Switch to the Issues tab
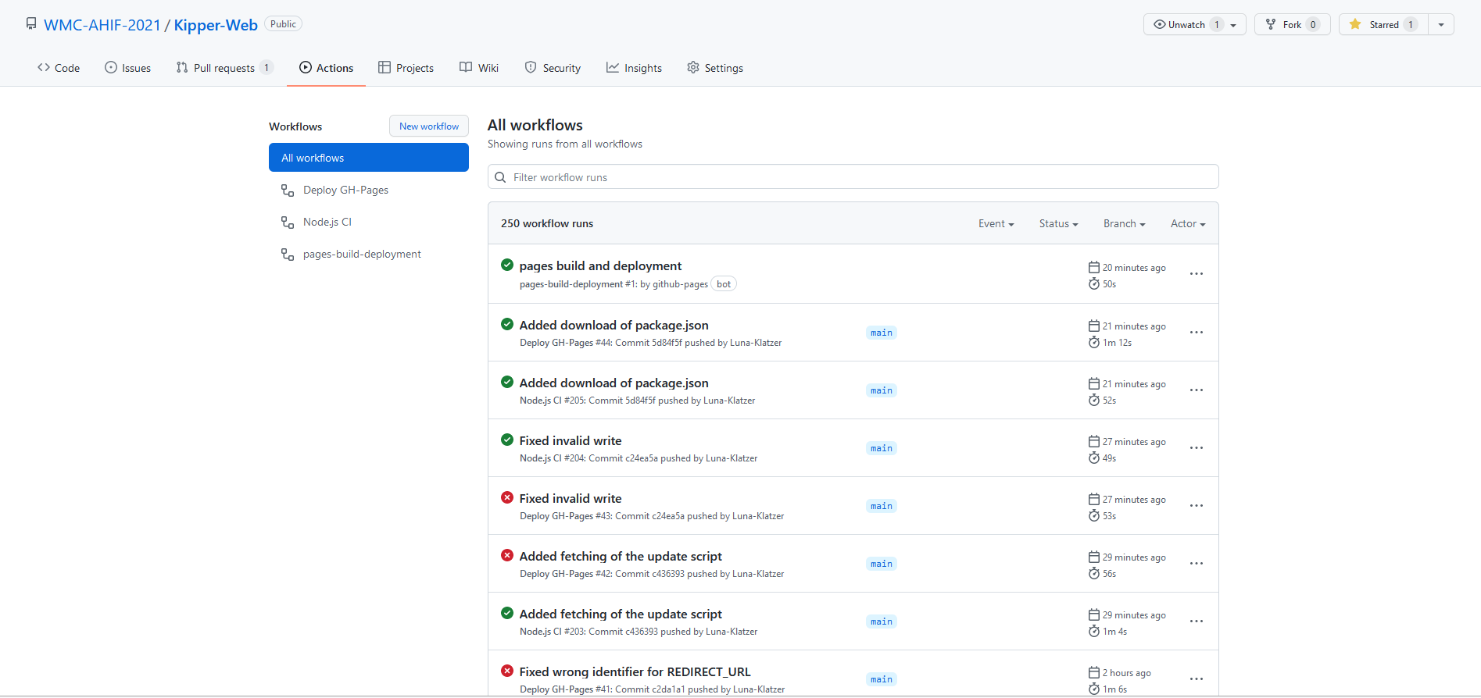Image resolution: width=1481 pixels, height=698 pixels. click(128, 68)
